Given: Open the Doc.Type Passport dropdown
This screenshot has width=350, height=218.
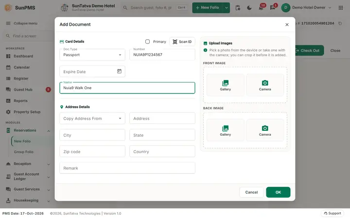Looking at the screenshot, I should pyautogui.click(x=92, y=55).
